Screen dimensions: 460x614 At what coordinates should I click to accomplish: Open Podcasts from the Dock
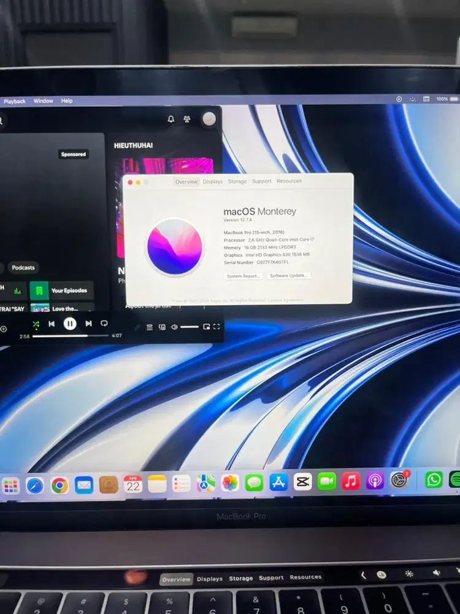coord(375,481)
